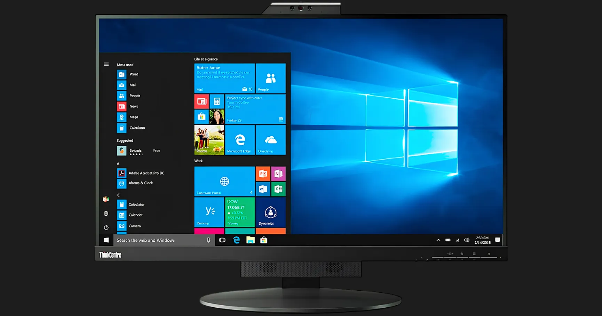Open Maps from the Most used list

(x=128, y=117)
